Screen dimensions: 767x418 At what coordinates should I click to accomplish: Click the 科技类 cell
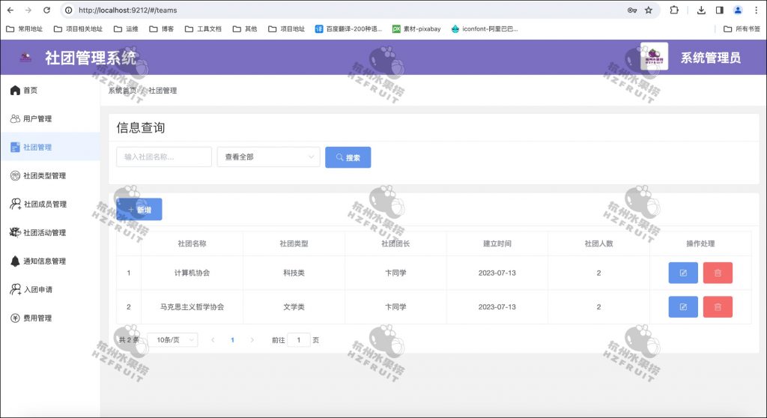pyautogui.click(x=294, y=273)
